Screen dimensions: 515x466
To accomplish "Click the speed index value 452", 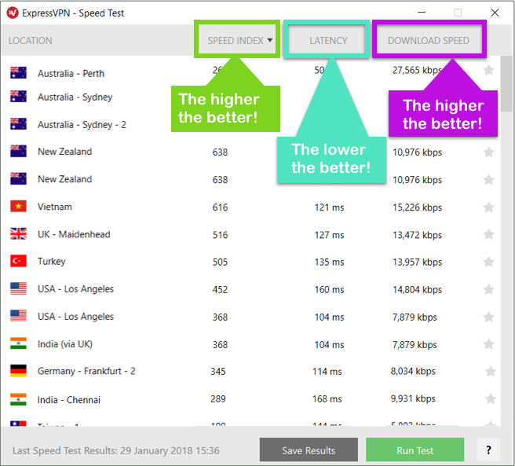I will [220, 290].
